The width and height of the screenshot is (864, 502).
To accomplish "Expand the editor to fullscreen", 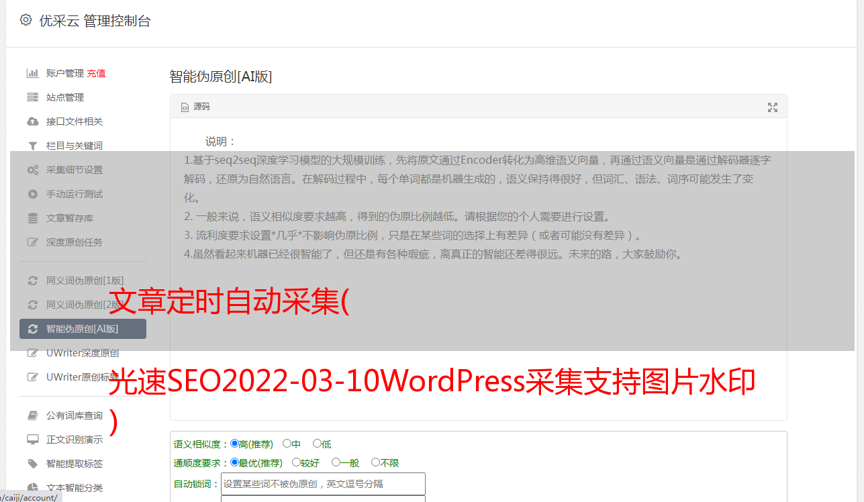I will point(773,107).
